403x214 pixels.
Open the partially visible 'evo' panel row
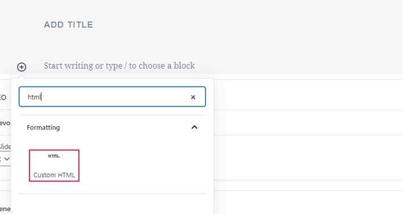[5, 123]
